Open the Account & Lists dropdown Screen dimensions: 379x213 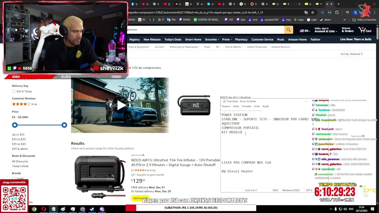[x=326, y=30]
